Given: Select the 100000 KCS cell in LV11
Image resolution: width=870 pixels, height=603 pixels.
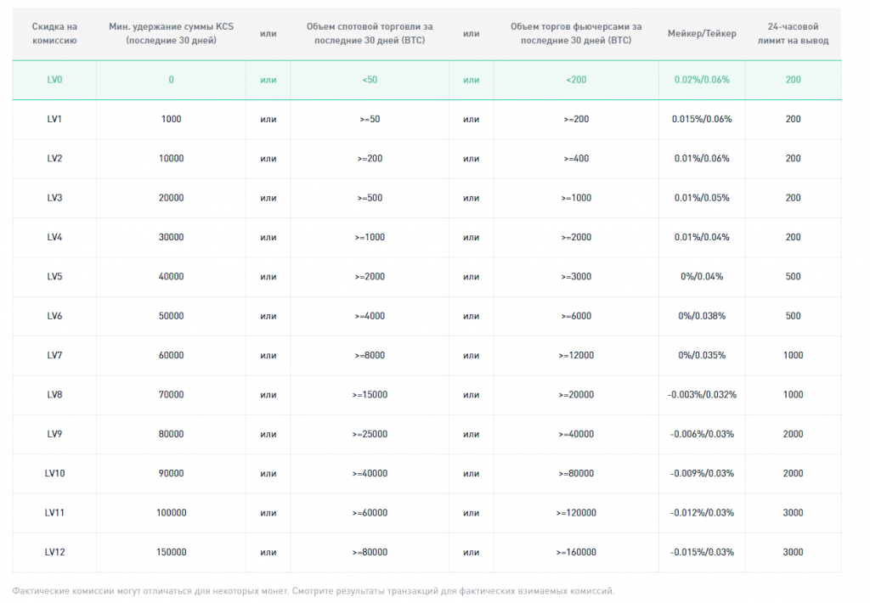Looking at the screenshot, I should (171, 513).
